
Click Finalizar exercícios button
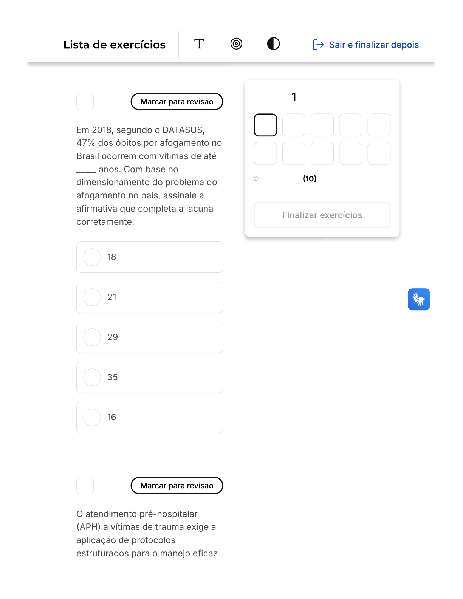coord(322,215)
